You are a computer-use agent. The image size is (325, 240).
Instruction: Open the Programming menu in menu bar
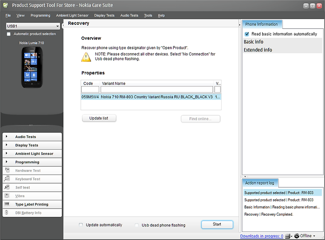pos(41,15)
